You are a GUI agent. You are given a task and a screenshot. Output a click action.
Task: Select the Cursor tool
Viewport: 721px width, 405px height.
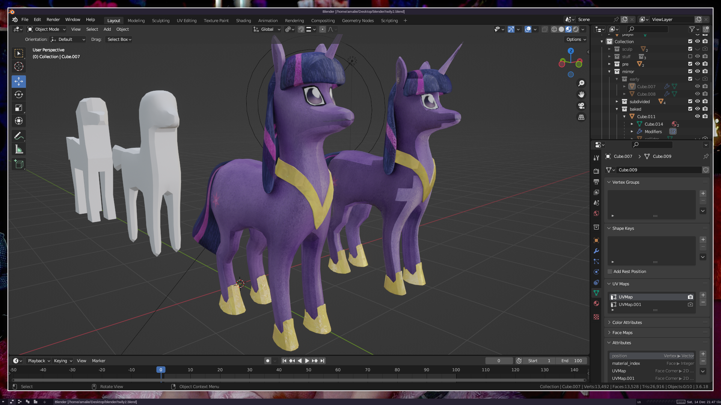[x=19, y=67]
